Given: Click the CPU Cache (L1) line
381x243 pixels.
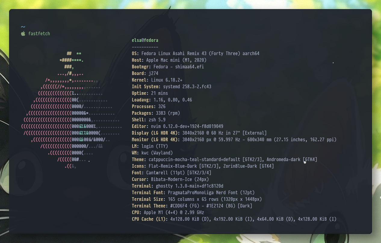Looking at the screenshot, I should click(x=234, y=219).
